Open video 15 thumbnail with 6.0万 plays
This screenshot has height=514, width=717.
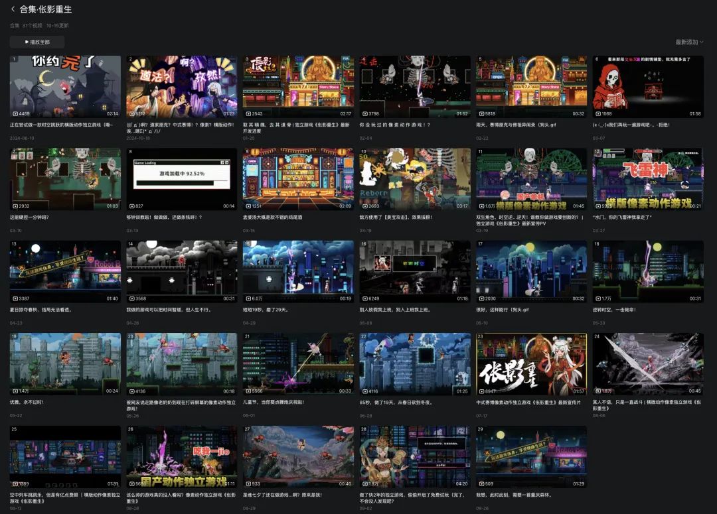[x=299, y=272]
